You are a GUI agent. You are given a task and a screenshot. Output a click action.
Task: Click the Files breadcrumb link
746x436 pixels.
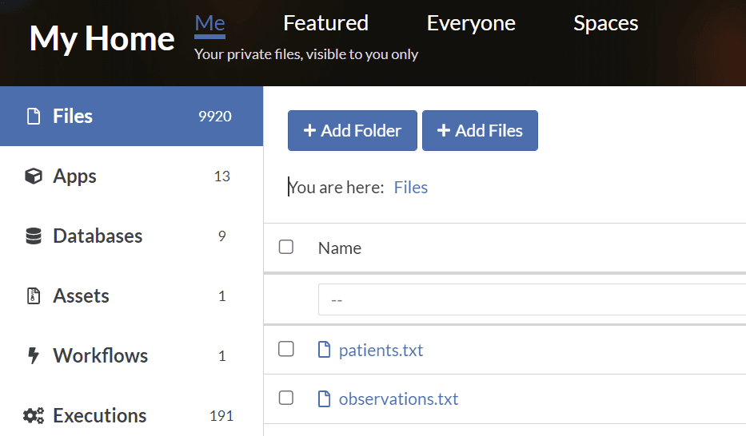pyautogui.click(x=411, y=188)
